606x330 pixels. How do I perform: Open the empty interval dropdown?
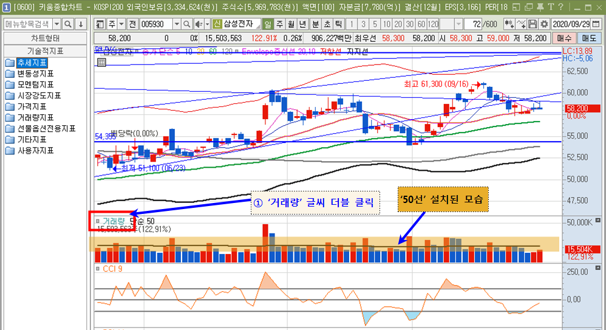pyautogui.click(x=458, y=24)
